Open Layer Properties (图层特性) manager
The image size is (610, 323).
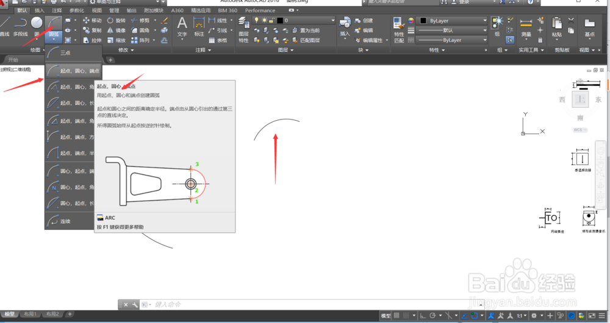243,29
